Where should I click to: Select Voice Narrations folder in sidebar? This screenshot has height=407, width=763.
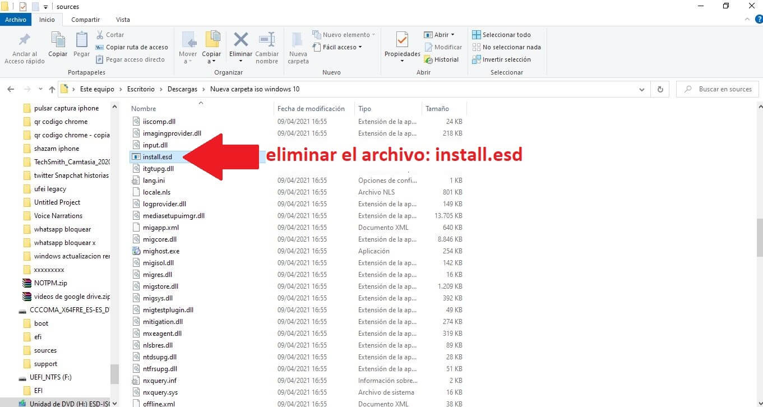click(x=58, y=216)
